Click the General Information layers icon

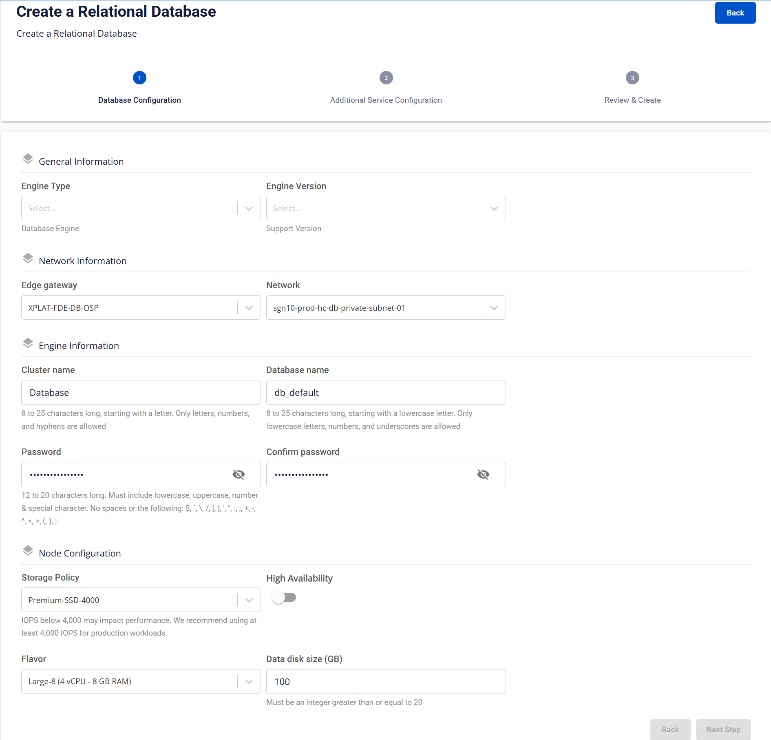click(x=28, y=159)
